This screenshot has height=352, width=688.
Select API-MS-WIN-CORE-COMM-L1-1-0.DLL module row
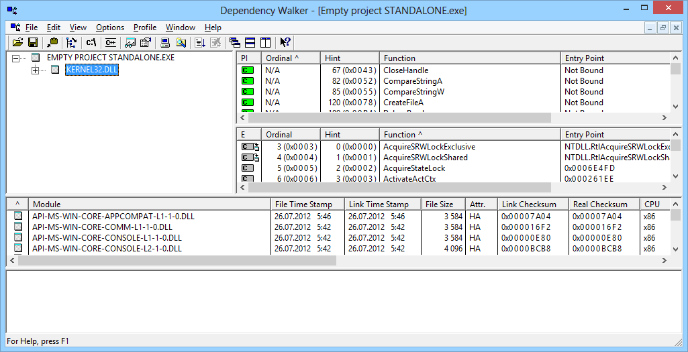pyautogui.click(x=338, y=227)
